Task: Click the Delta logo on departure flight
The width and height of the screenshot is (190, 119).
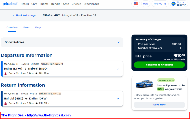Action: click(5, 74)
